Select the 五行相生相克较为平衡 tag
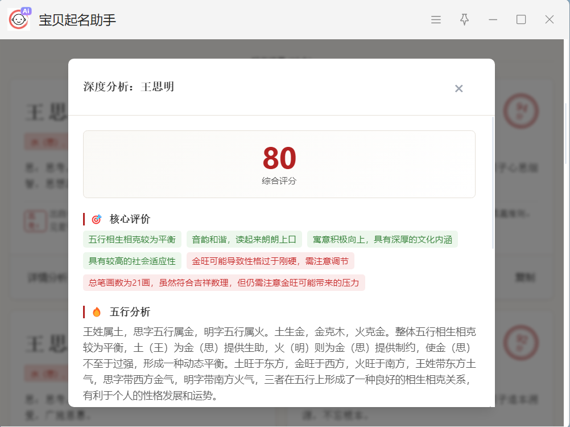The height and width of the screenshot is (427, 570). pyautogui.click(x=132, y=240)
